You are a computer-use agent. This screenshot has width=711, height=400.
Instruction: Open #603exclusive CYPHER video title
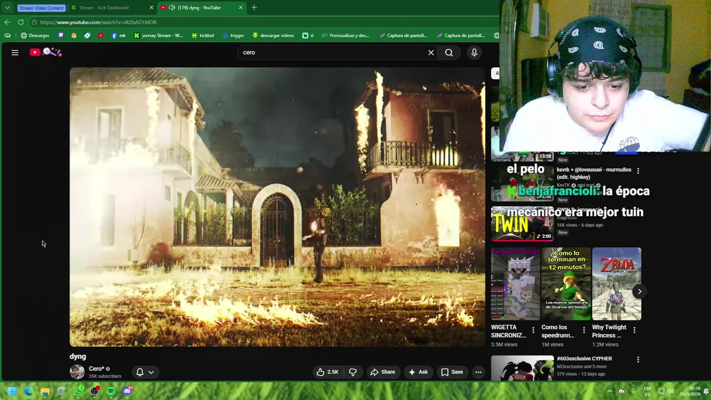(584, 359)
